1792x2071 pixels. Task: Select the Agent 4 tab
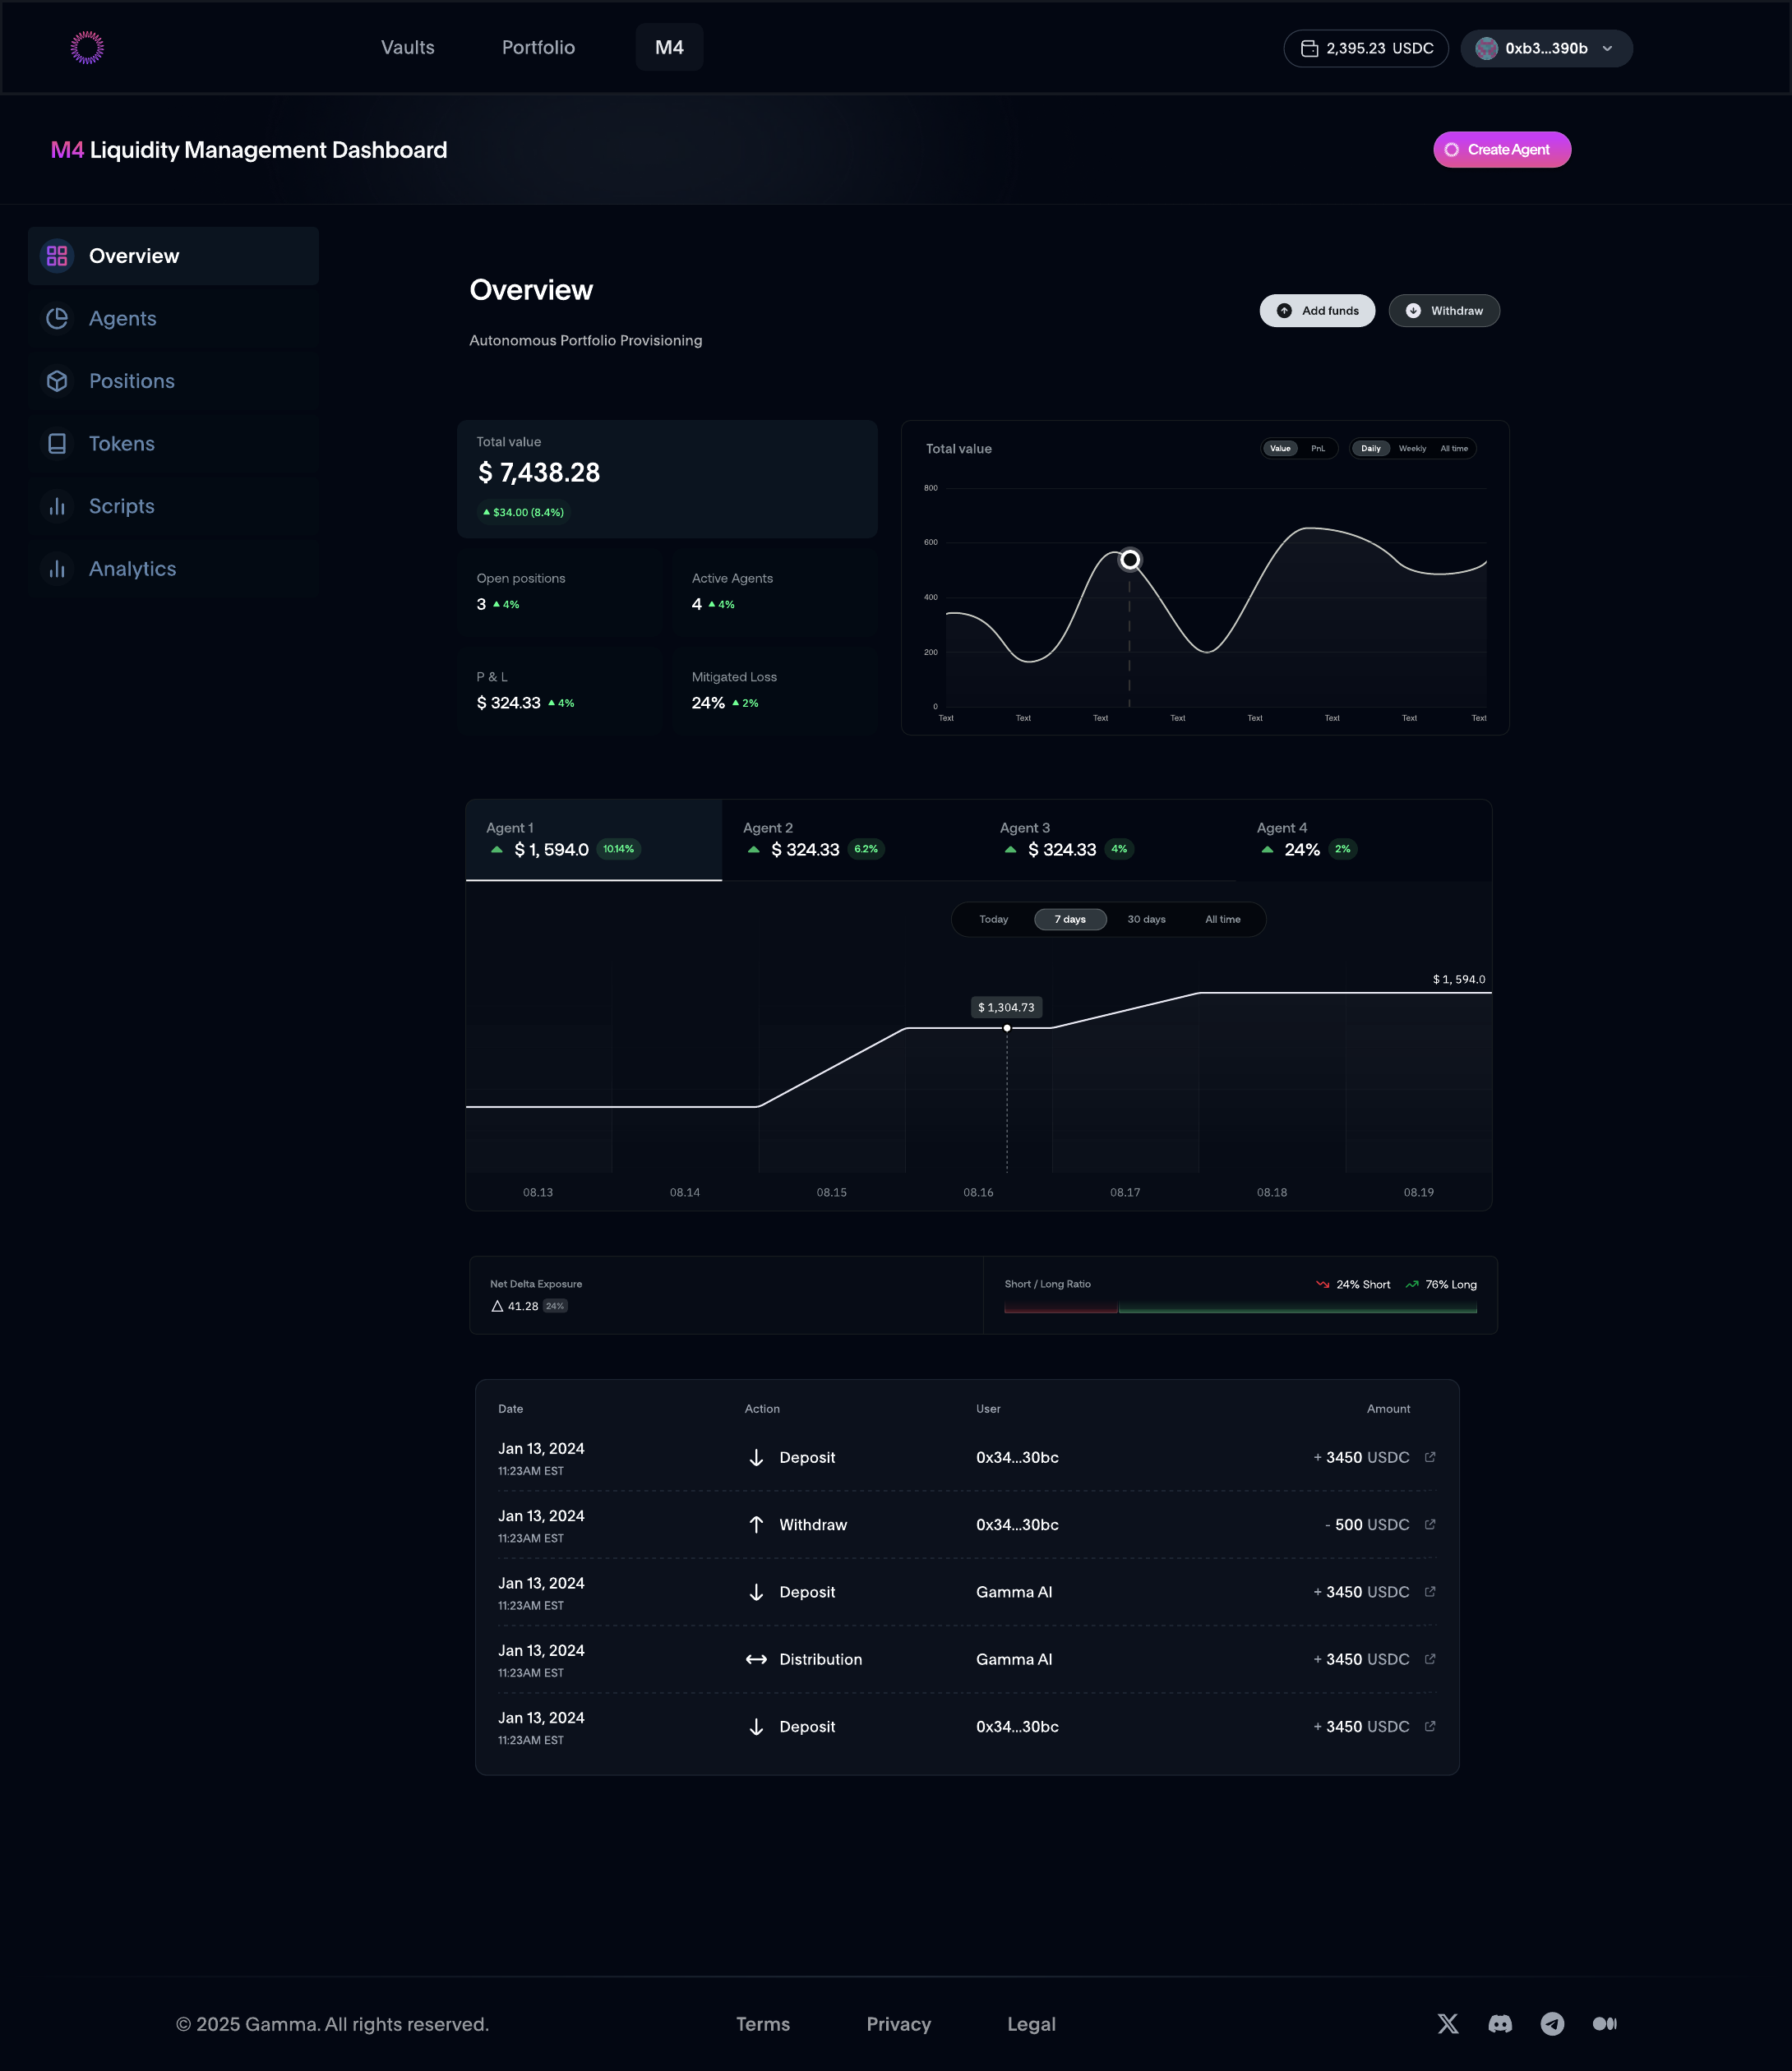coord(1364,840)
